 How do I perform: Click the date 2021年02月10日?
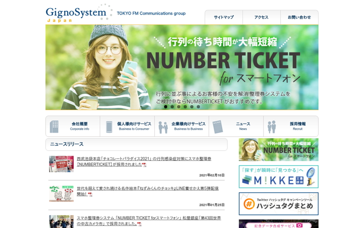tap(212, 175)
